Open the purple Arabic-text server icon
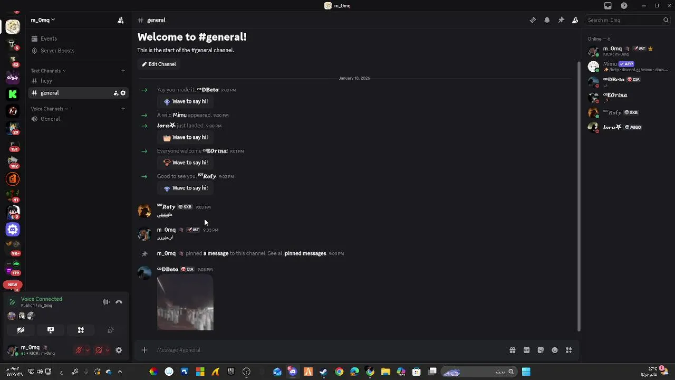This screenshot has width=675, height=380. point(13,77)
